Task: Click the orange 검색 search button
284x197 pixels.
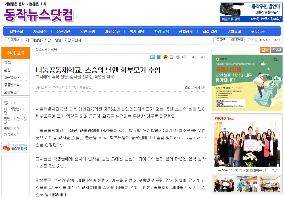Action: coord(265,50)
